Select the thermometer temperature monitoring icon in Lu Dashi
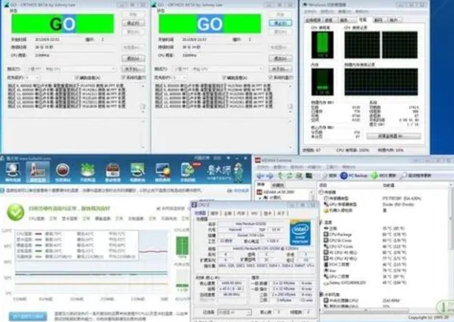Viewport: 454px width, 322px height. point(38,172)
